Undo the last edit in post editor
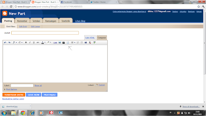This screenshot has width=206, height=116. 5,43
